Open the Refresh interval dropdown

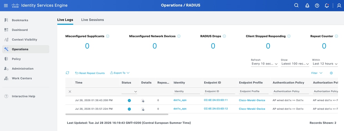[264, 64]
